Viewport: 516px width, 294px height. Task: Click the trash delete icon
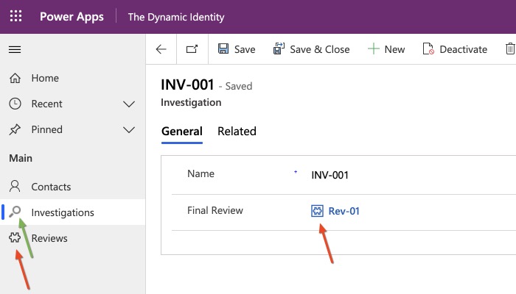click(509, 49)
